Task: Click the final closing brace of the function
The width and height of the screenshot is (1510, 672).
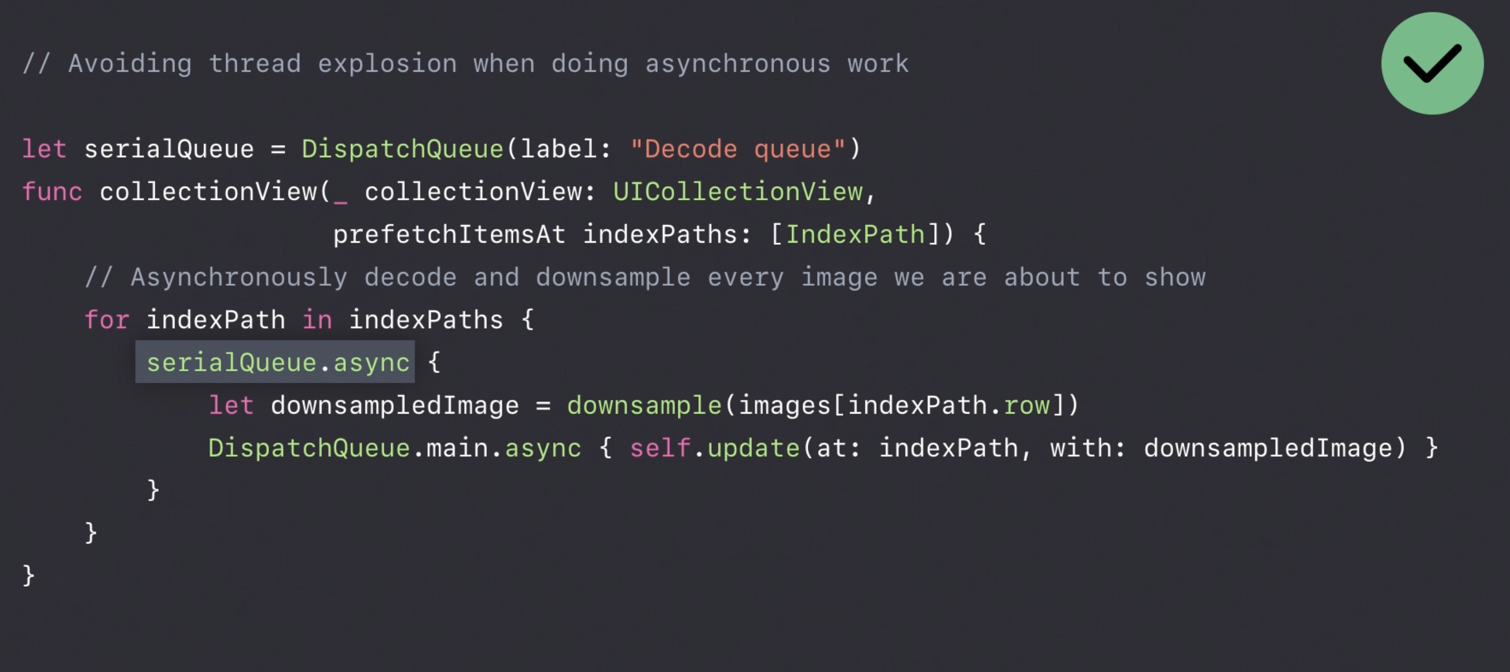Action: point(28,575)
